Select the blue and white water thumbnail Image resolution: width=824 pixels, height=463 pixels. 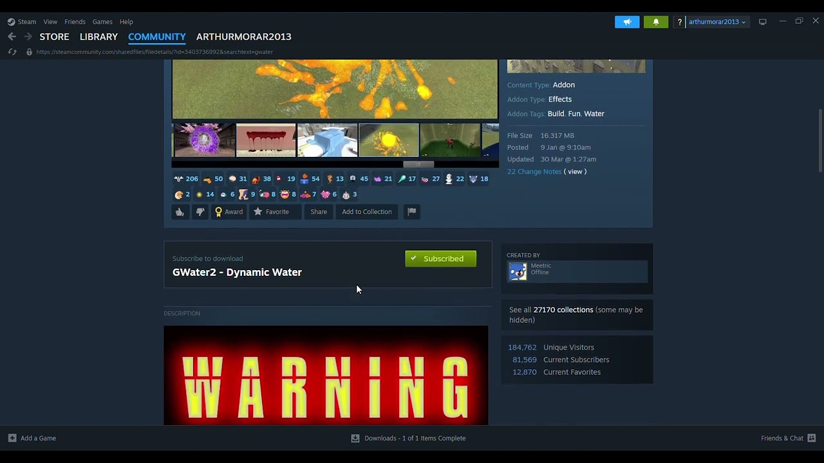[x=327, y=140]
